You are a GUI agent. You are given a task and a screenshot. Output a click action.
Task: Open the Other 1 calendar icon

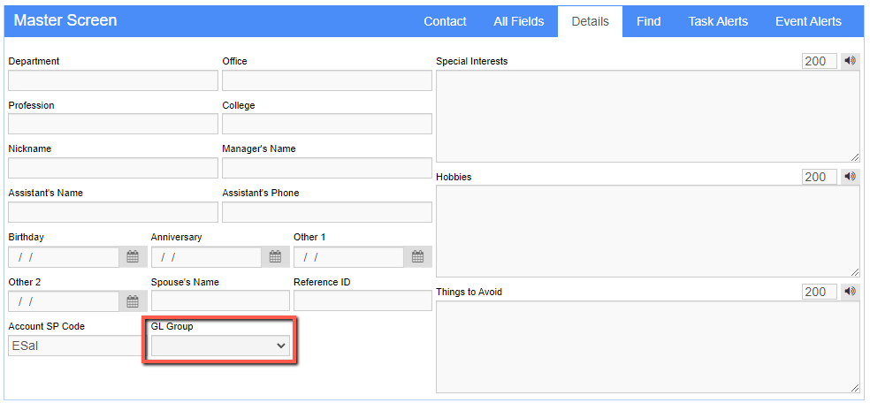(418, 257)
